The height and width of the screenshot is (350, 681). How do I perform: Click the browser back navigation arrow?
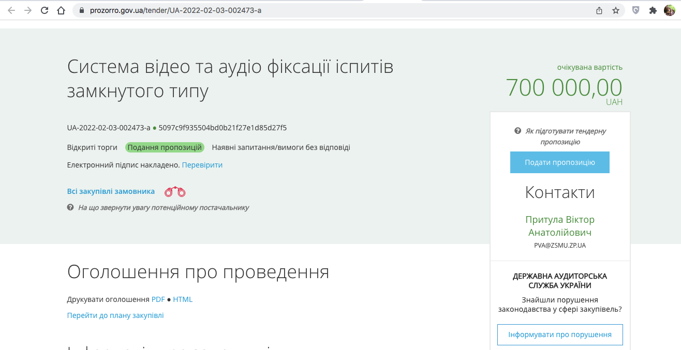coord(11,9)
